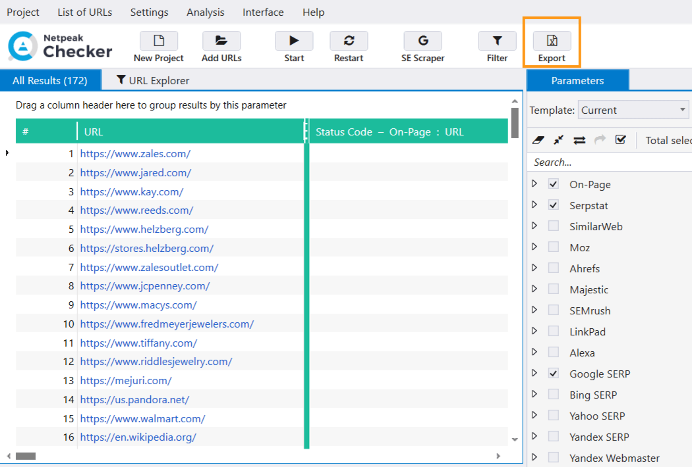
Task: Uncheck the Google SERP checkbox
Action: pyautogui.click(x=554, y=373)
